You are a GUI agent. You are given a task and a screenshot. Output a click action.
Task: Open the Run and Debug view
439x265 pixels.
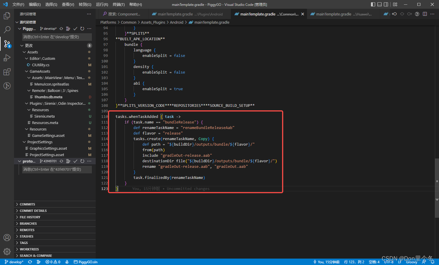(7, 58)
